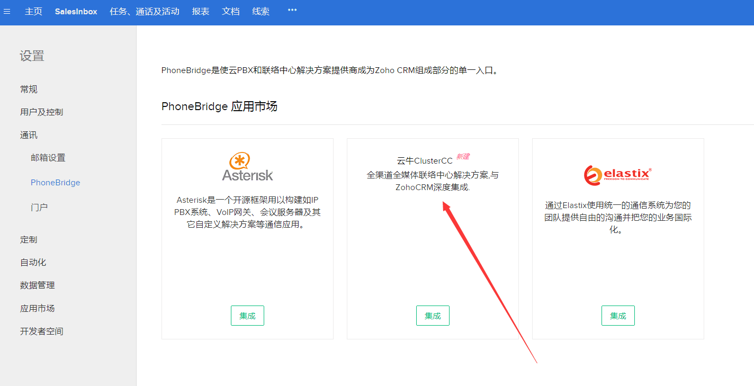754x386 pixels.
Task: Open the 文档 tab
Action: 231,11
